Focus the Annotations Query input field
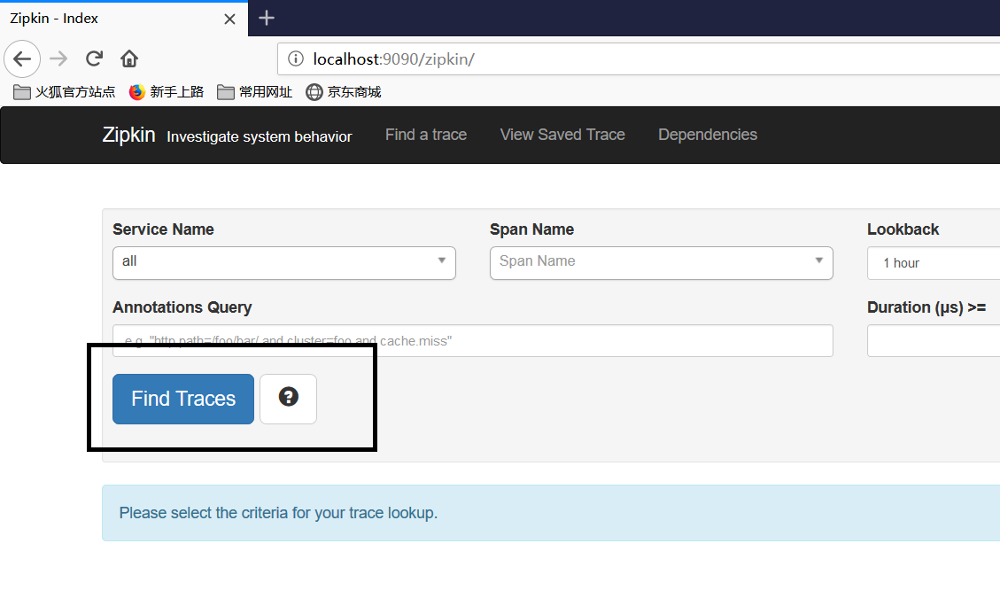The width and height of the screenshot is (1000, 598). 473,341
